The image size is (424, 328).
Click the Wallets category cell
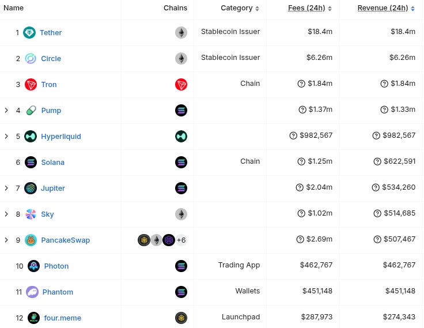click(247, 291)
